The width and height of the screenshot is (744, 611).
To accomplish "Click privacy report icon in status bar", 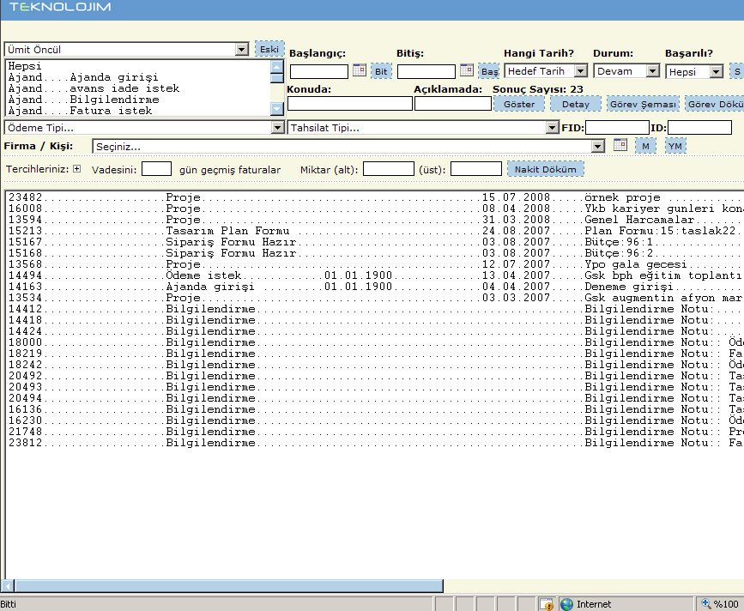I will tap(547, 604).
